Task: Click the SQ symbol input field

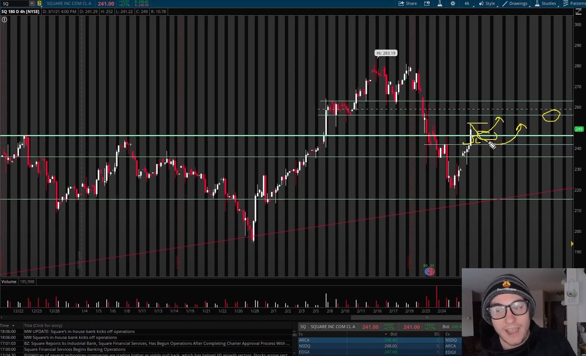Action: 15,3
